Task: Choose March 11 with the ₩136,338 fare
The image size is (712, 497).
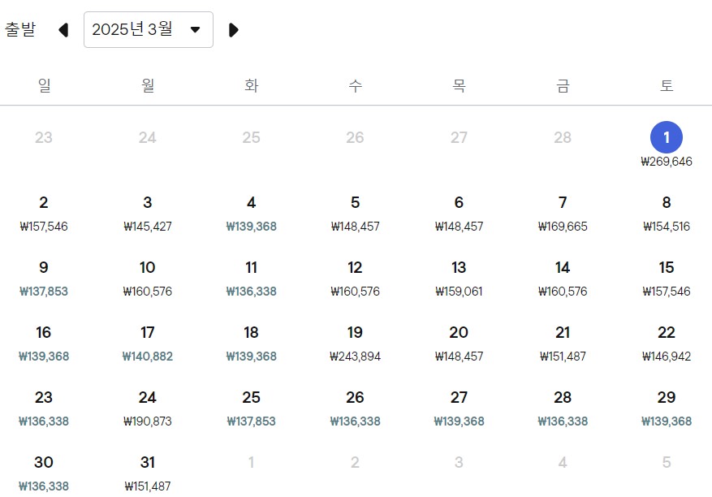Action: (251, 276)
